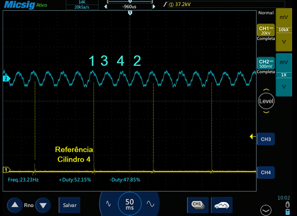This screenshot has height=216, width=297.
Task: Open the automotive car presets icon
Action: pos(222,204)
